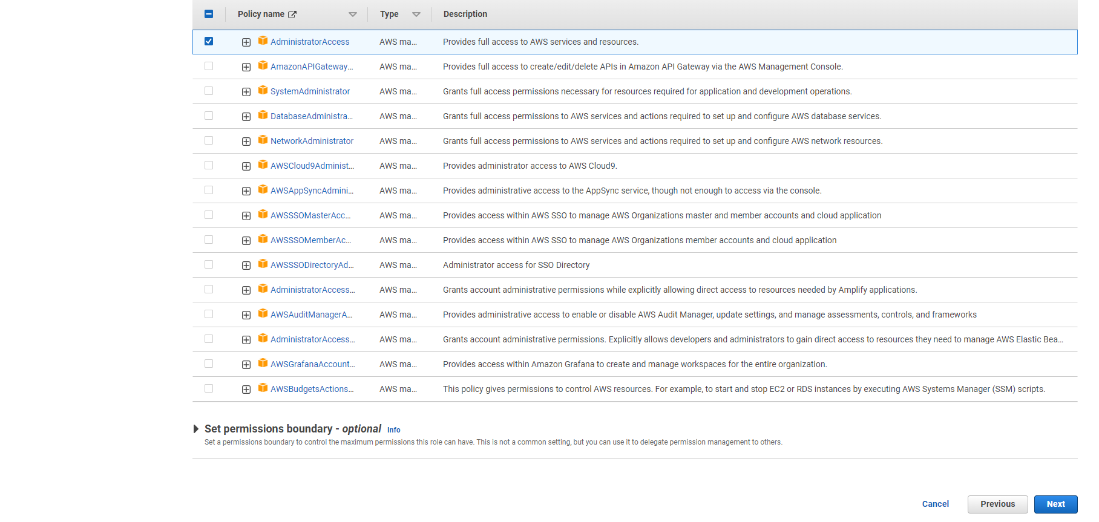This screenshot has height=522, width=1099.
Task: Open the Policy name column sort dropdown
Action: [x=353, y=15]
